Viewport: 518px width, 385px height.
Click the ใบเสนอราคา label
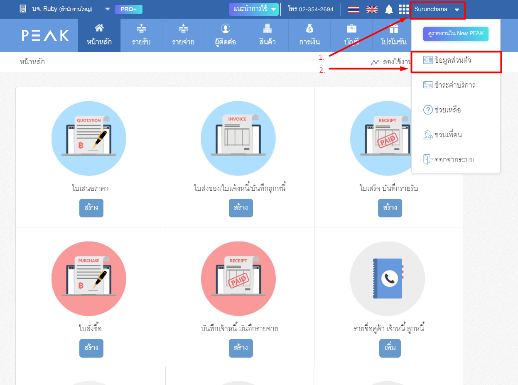[90, 188]
